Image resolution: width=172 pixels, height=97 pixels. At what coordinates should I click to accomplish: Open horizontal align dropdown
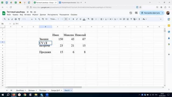tap(102, 19)
